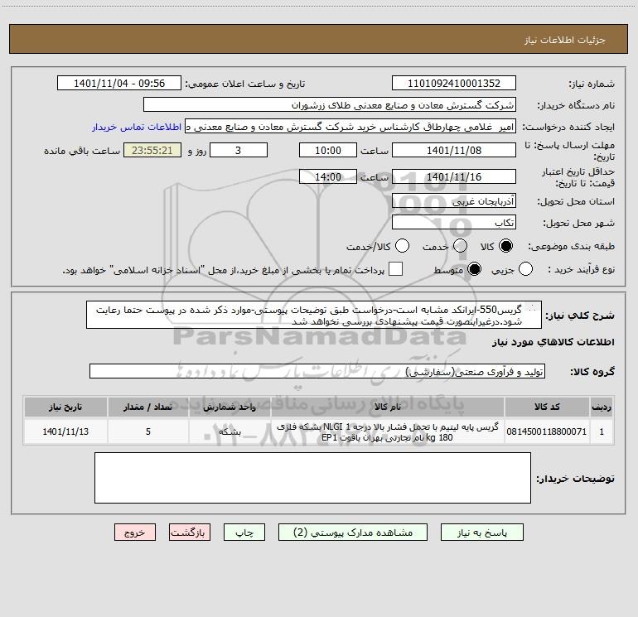Click request creator field امیر غلامی
This screenshot has height=617, width=638.
point(350,127)
